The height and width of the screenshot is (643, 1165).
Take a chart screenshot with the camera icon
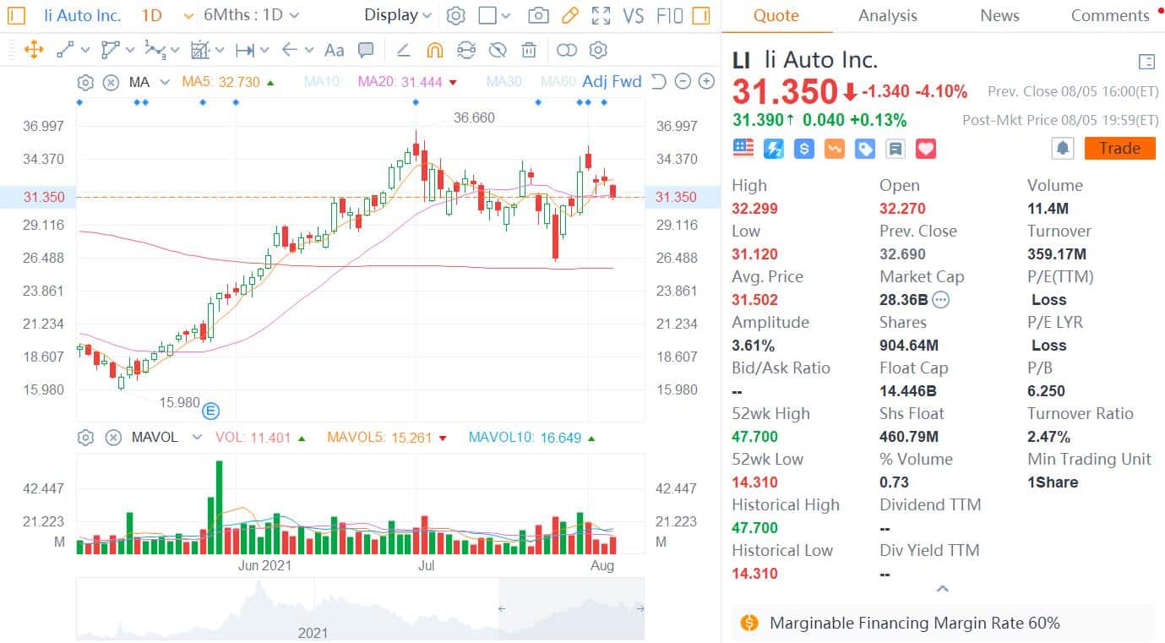click(x=538, y=14)
